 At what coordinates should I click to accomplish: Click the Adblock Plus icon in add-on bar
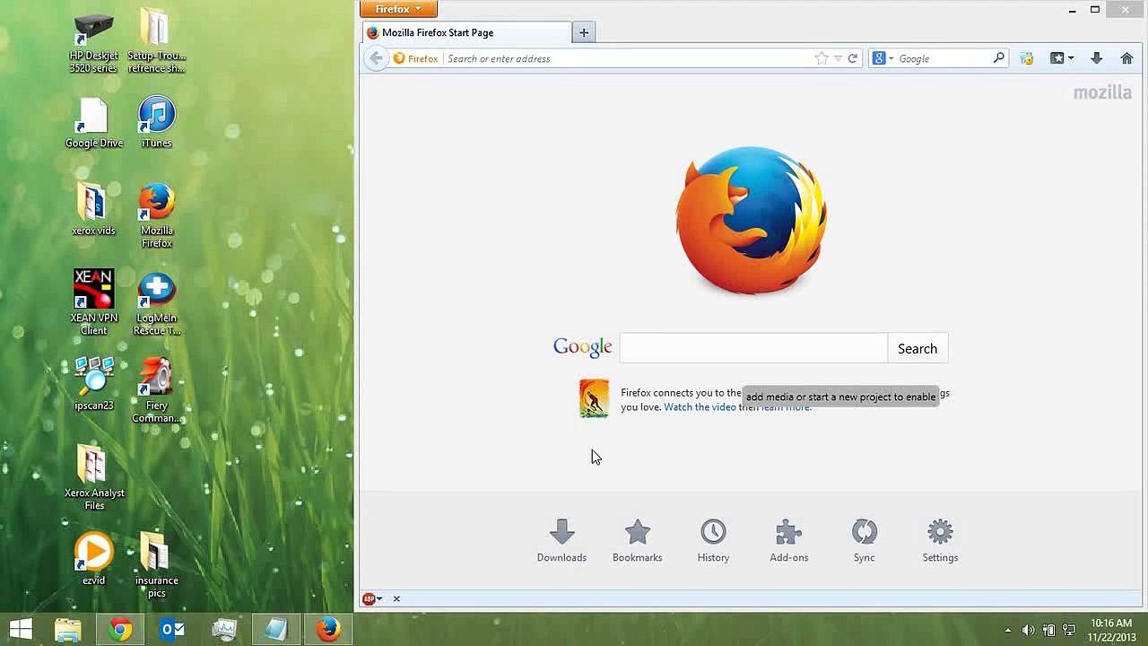point(369,598)
